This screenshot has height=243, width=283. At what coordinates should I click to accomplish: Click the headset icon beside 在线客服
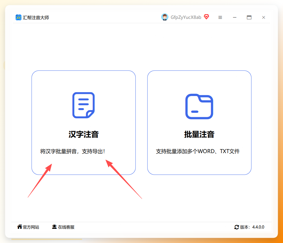tap(54, 226)
